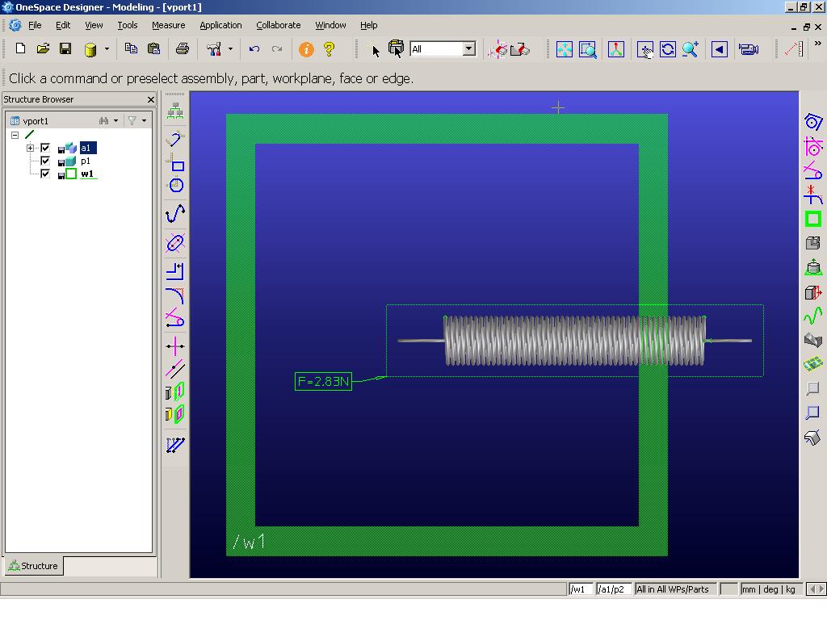This screenshot has height=620, width=827.
Task: Save with the floppy disk icon
Action: (x=65, y=49)
